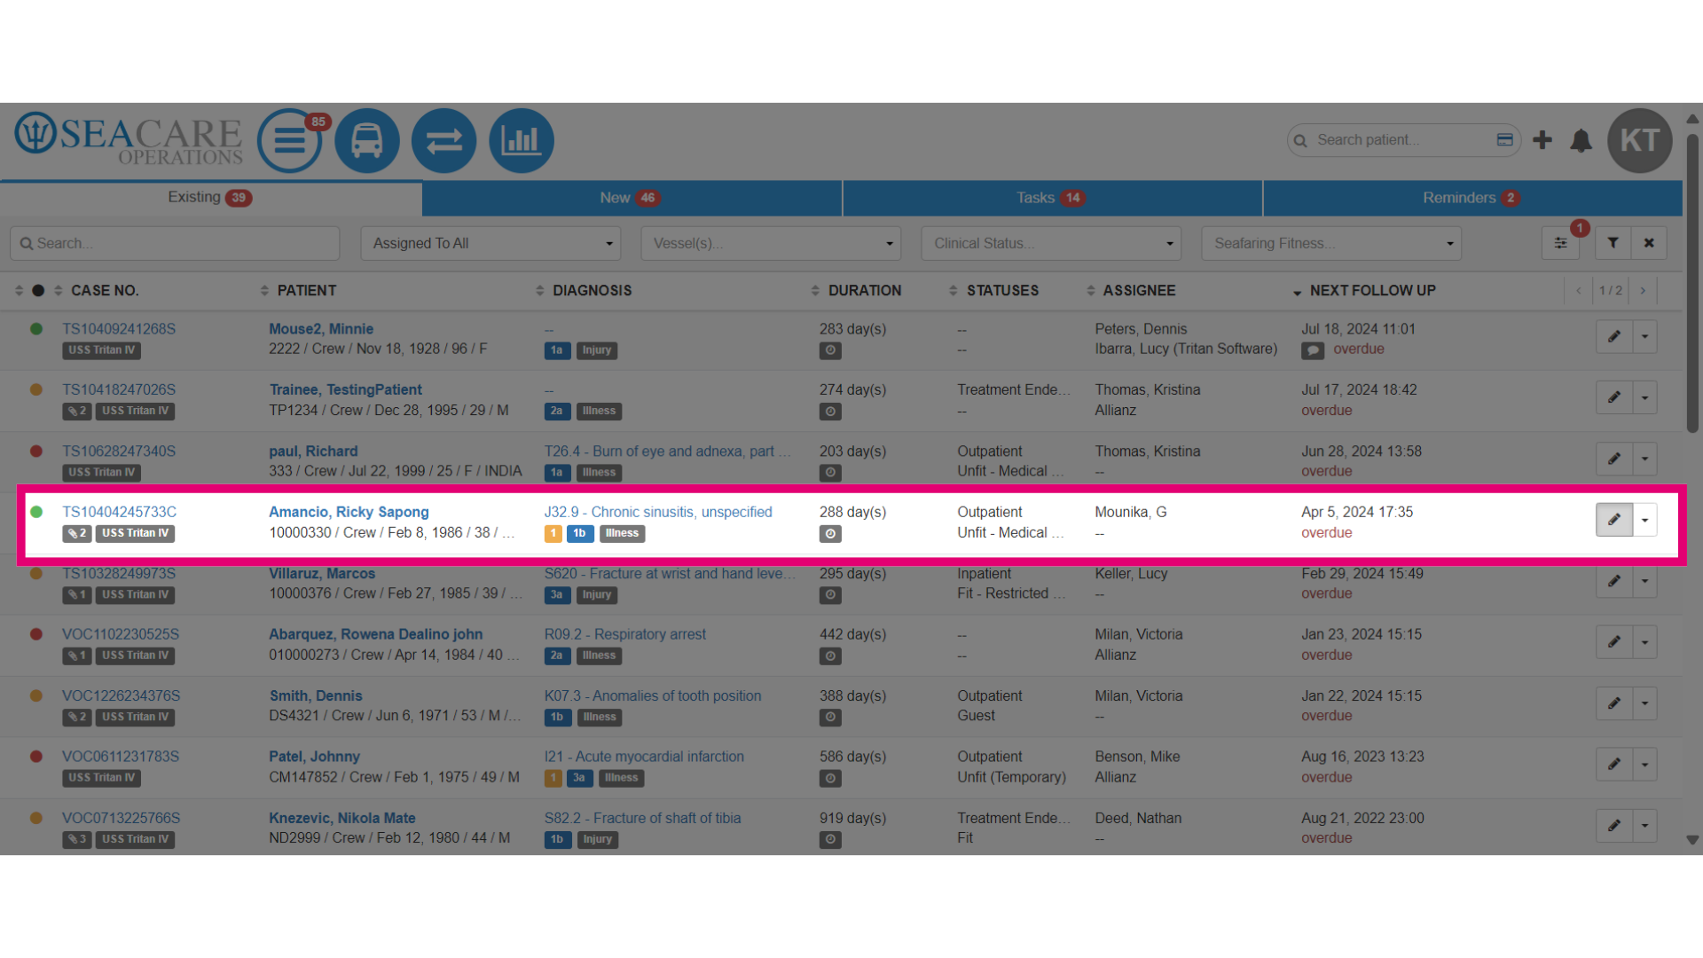This screenshot has width=1703, height=958.
Task: Click clock icon under 288 day(s)
Action: [x=830, y=534]
